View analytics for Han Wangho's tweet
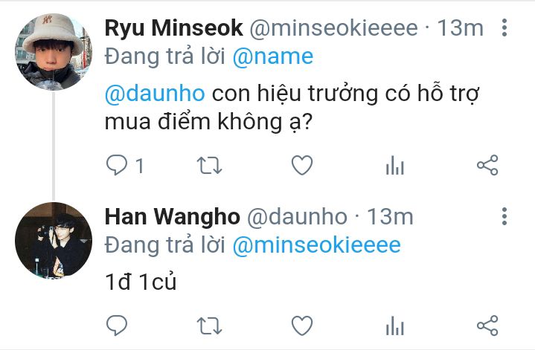 click(395, 325)
